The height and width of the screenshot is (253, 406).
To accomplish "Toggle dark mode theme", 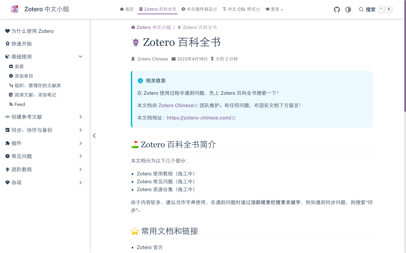I will 348,9.
